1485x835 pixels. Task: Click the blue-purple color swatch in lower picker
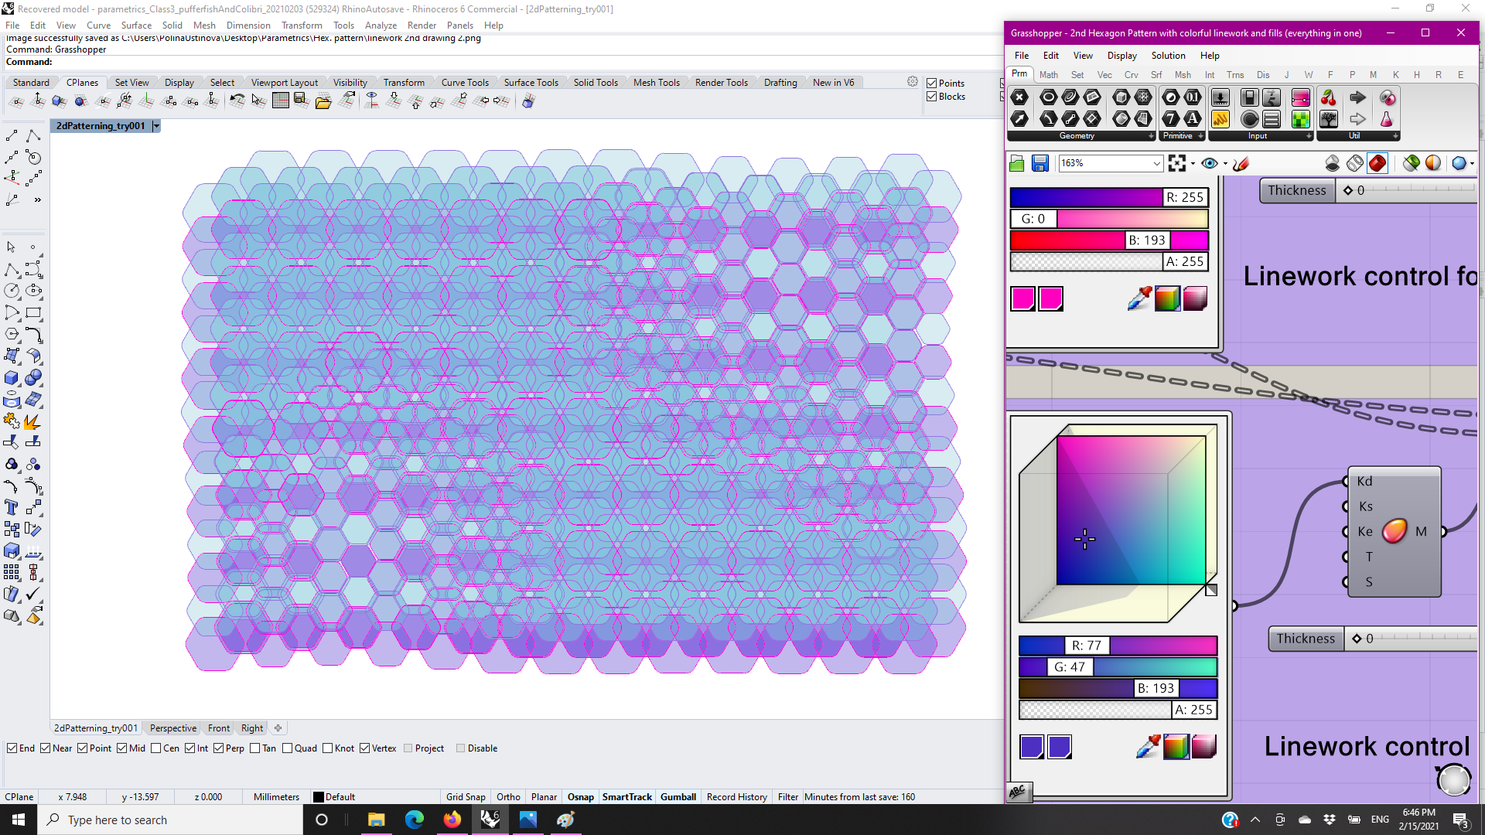click(x=1032, y=747)
